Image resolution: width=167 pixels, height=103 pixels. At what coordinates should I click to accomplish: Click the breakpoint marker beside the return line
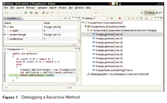[x=5, y=75]
